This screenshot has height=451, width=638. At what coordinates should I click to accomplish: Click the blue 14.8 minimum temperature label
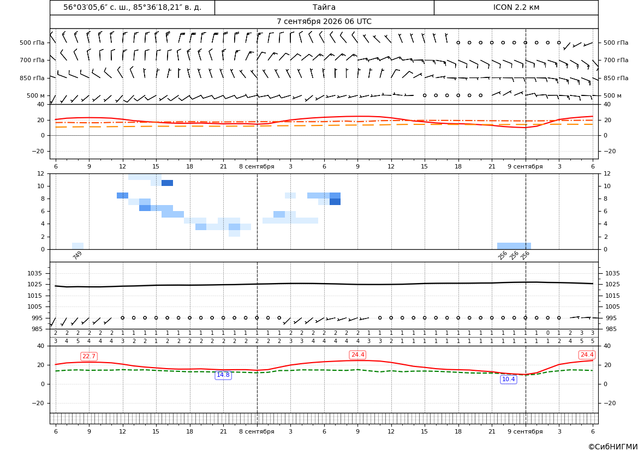[223, 375]
